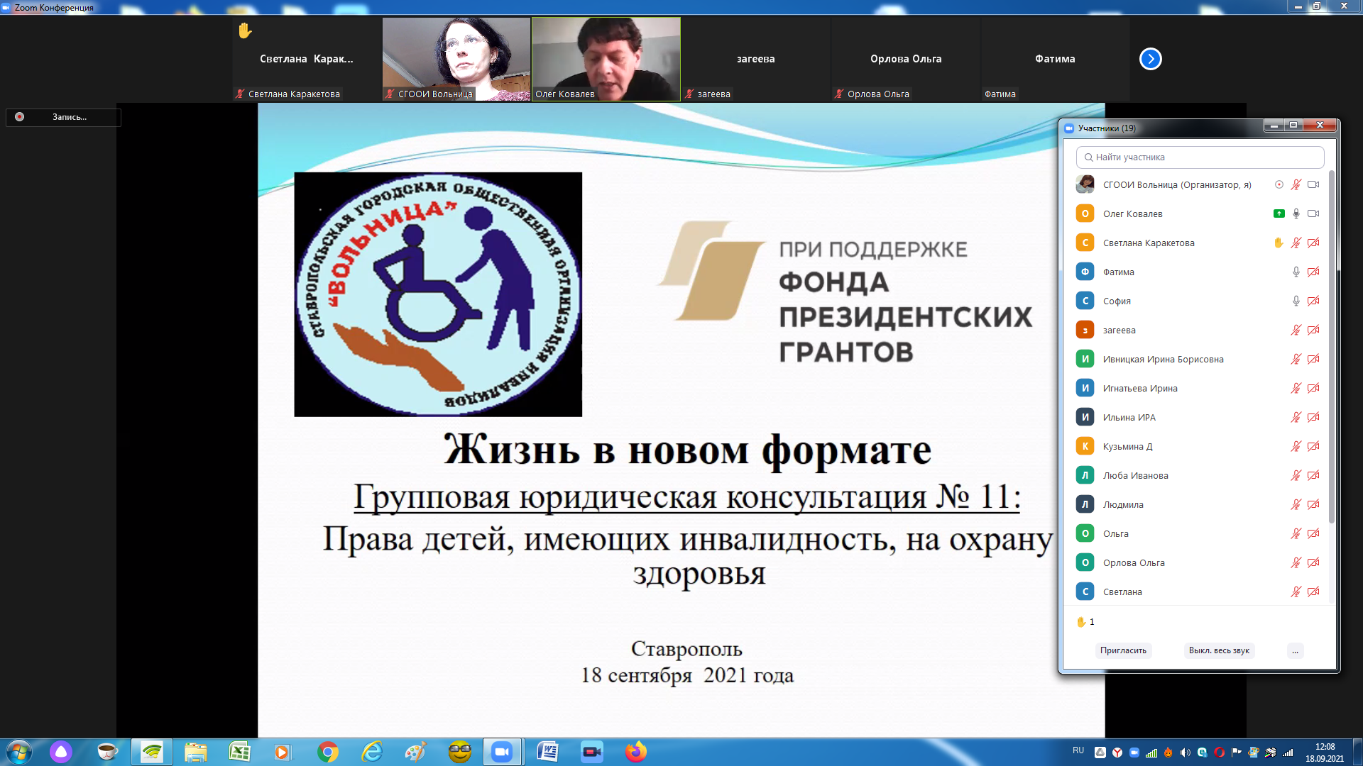Select participant Люба Иванова row
The image size is (1363, 766).
pos(1196,475)
